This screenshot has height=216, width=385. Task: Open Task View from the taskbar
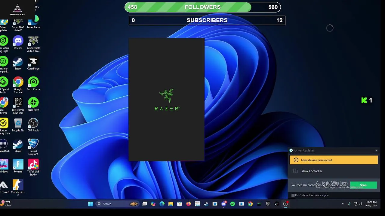(x=144, y=204)
